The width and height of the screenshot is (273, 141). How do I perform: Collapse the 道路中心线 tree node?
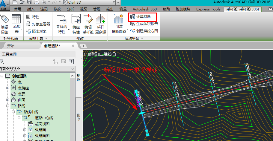[x=19, y=118]
